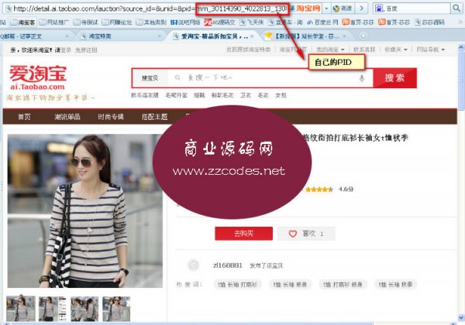465x325 pixels.
Task: Click the red 去购买 button
Action: coord(244,234)
